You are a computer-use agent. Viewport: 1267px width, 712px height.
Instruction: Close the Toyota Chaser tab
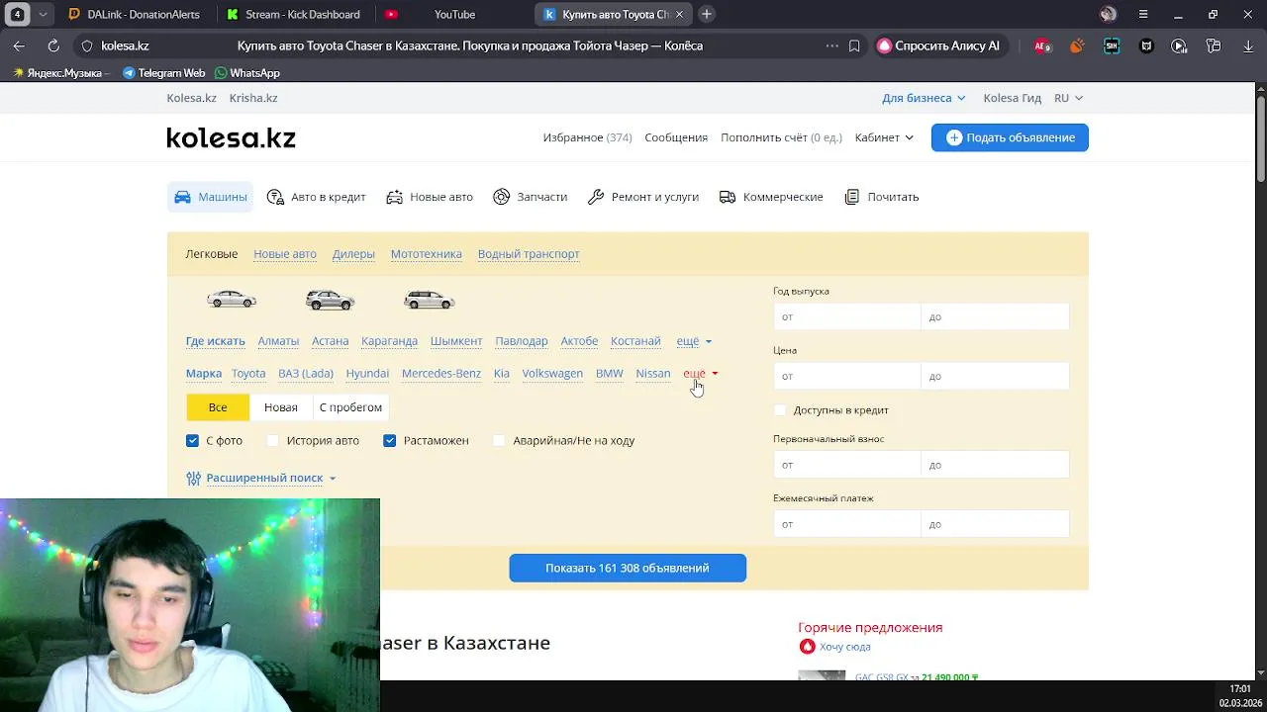coord(679,14)
